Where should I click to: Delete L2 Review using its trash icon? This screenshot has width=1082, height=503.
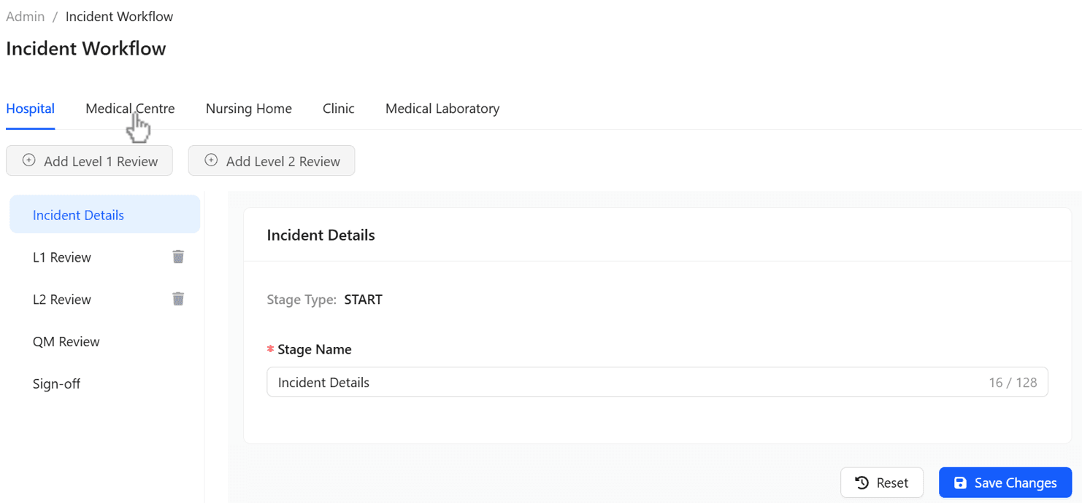click(177, 299)
